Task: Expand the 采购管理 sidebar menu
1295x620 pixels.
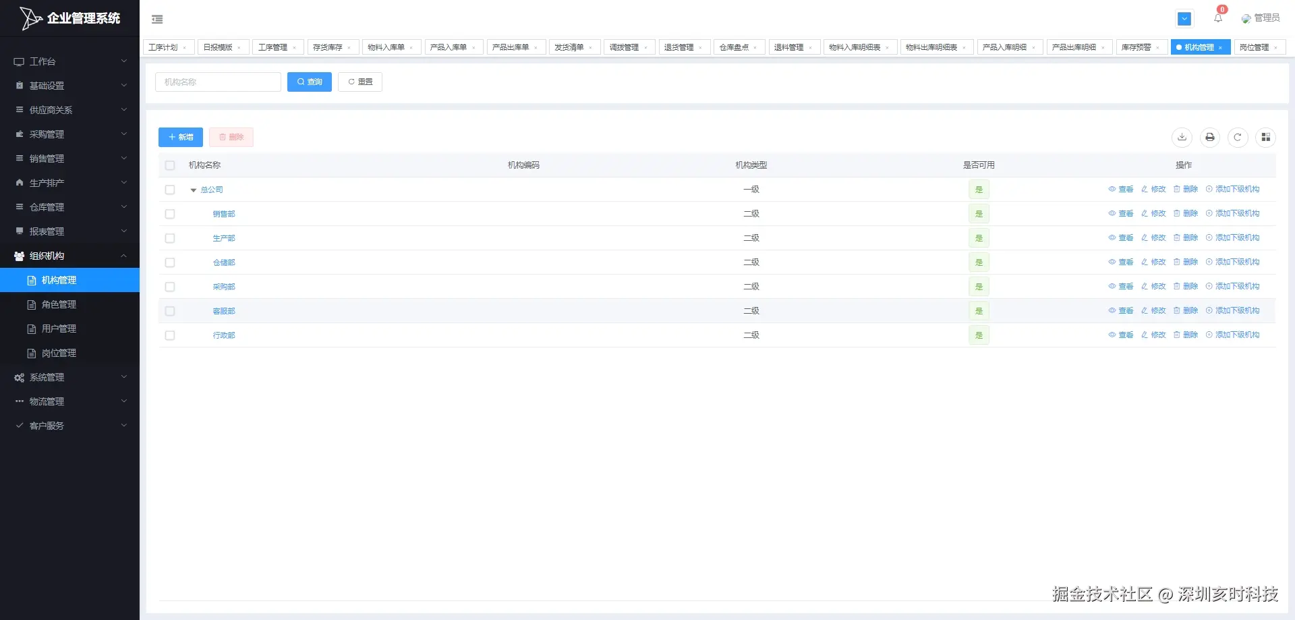Action: (x=69, y=134)
